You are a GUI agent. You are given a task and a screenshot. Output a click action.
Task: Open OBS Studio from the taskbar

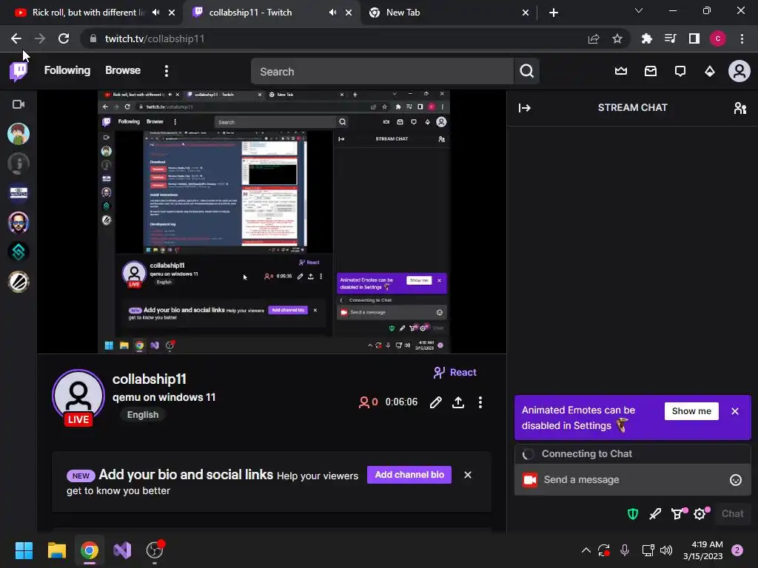[x=155, y=550]
